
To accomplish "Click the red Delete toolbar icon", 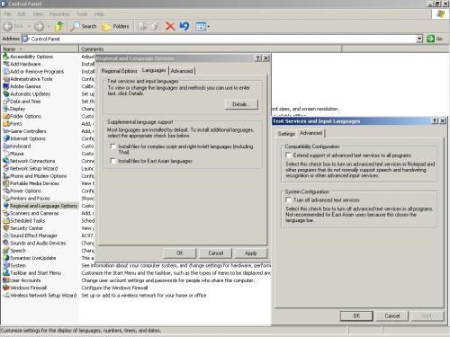I will pos(170,26).
